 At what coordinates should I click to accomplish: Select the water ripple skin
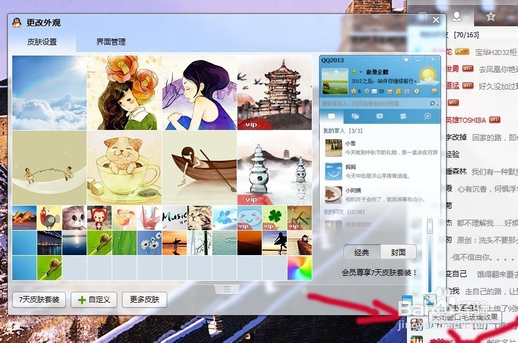click(x=225, y=243)
